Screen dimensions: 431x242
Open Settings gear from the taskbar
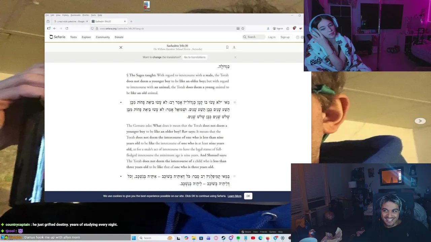(x=283, y=238)
